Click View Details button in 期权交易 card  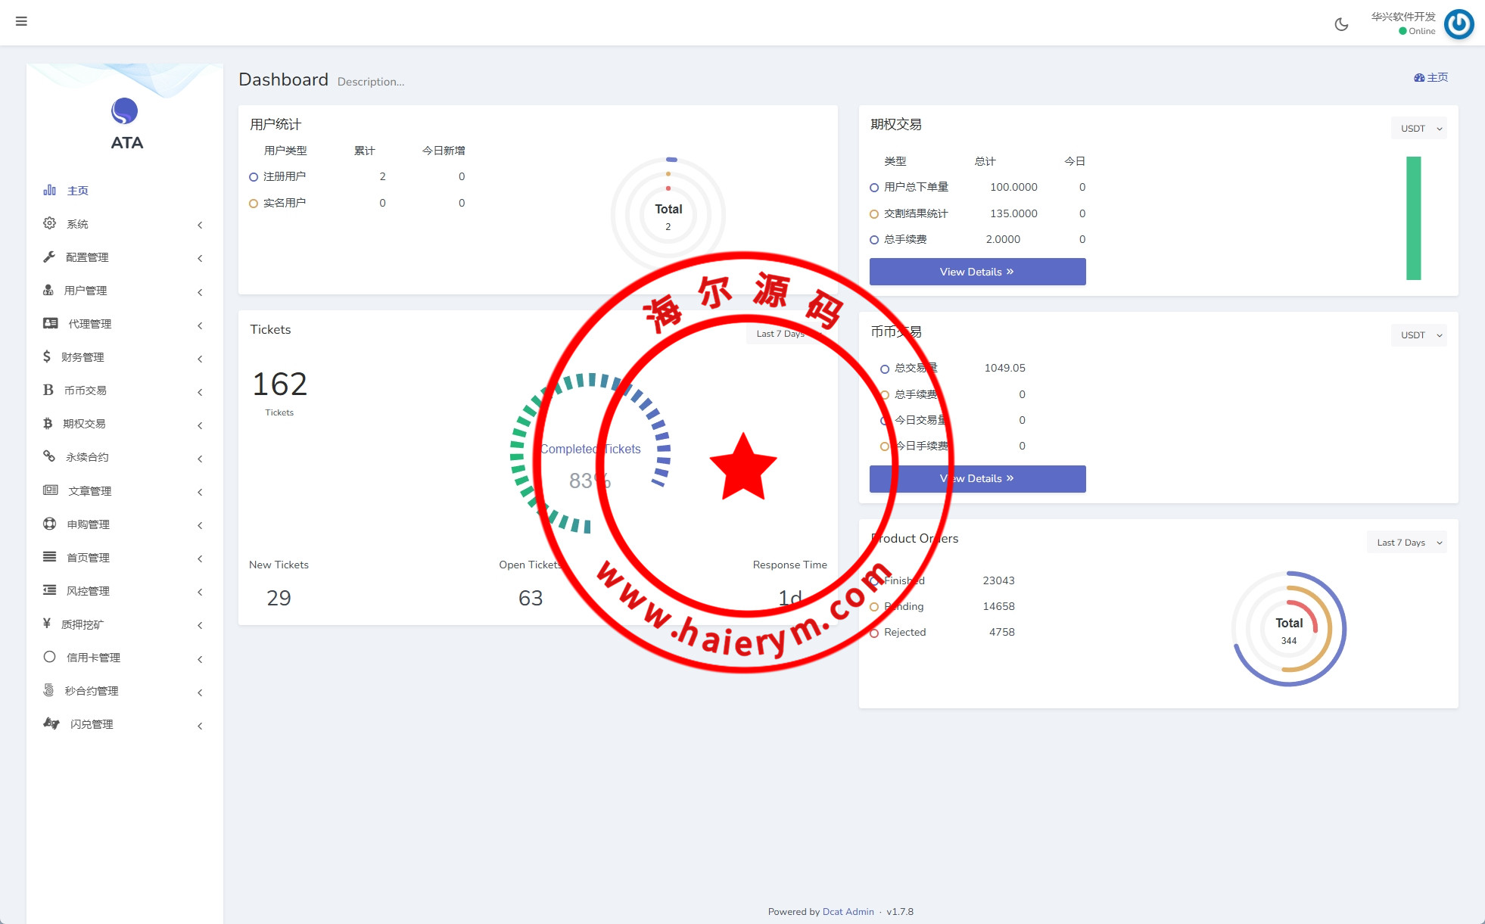(977, 272)
